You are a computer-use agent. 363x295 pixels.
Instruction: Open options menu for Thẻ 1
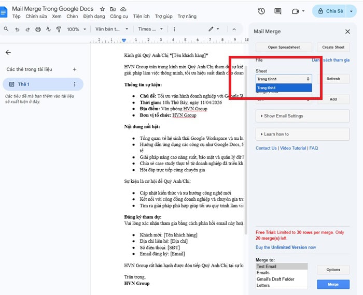(75, 84)
